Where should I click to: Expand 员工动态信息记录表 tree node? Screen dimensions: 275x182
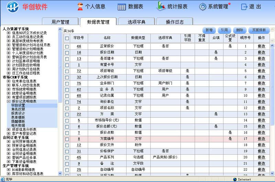[8, 37]
